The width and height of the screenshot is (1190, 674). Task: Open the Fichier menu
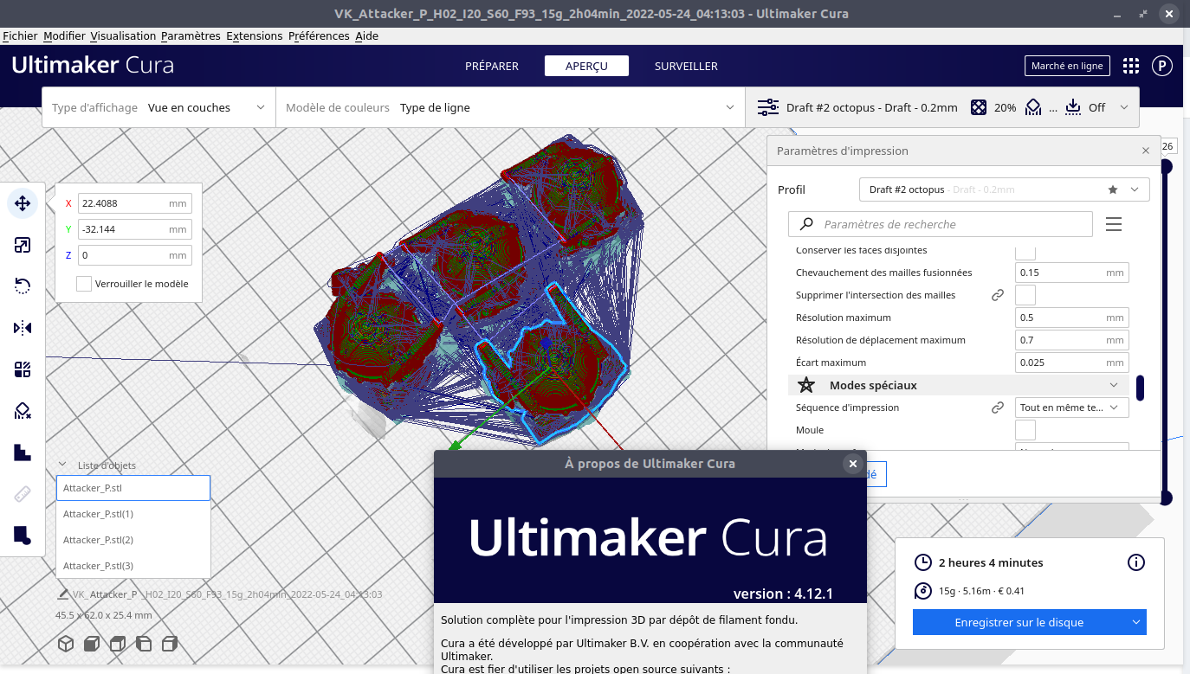(x=20, y=36)
